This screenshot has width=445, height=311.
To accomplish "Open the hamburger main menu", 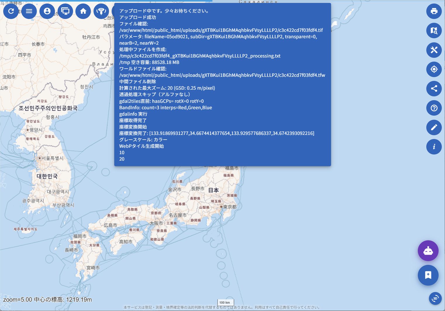I will click(29, 11).
